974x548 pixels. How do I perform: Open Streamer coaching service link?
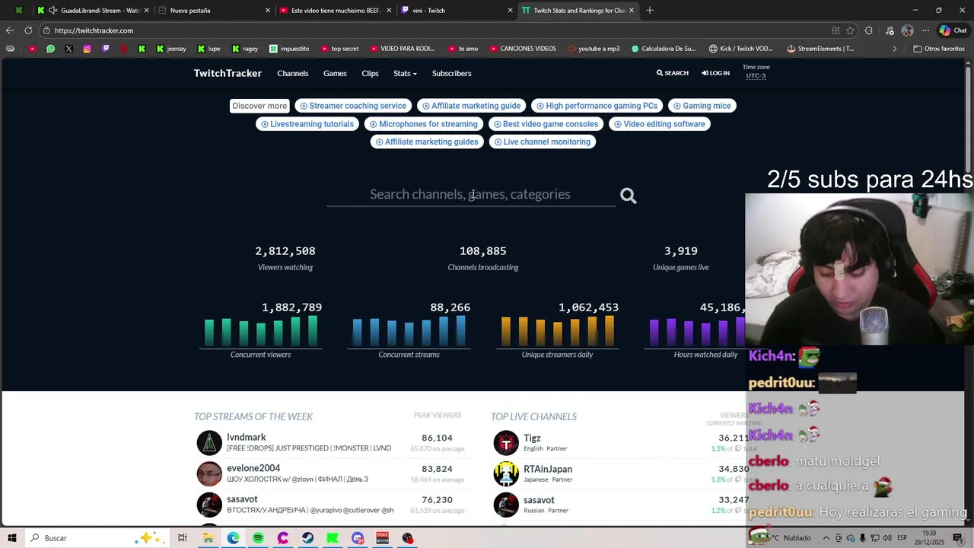[x=353, y=106]
